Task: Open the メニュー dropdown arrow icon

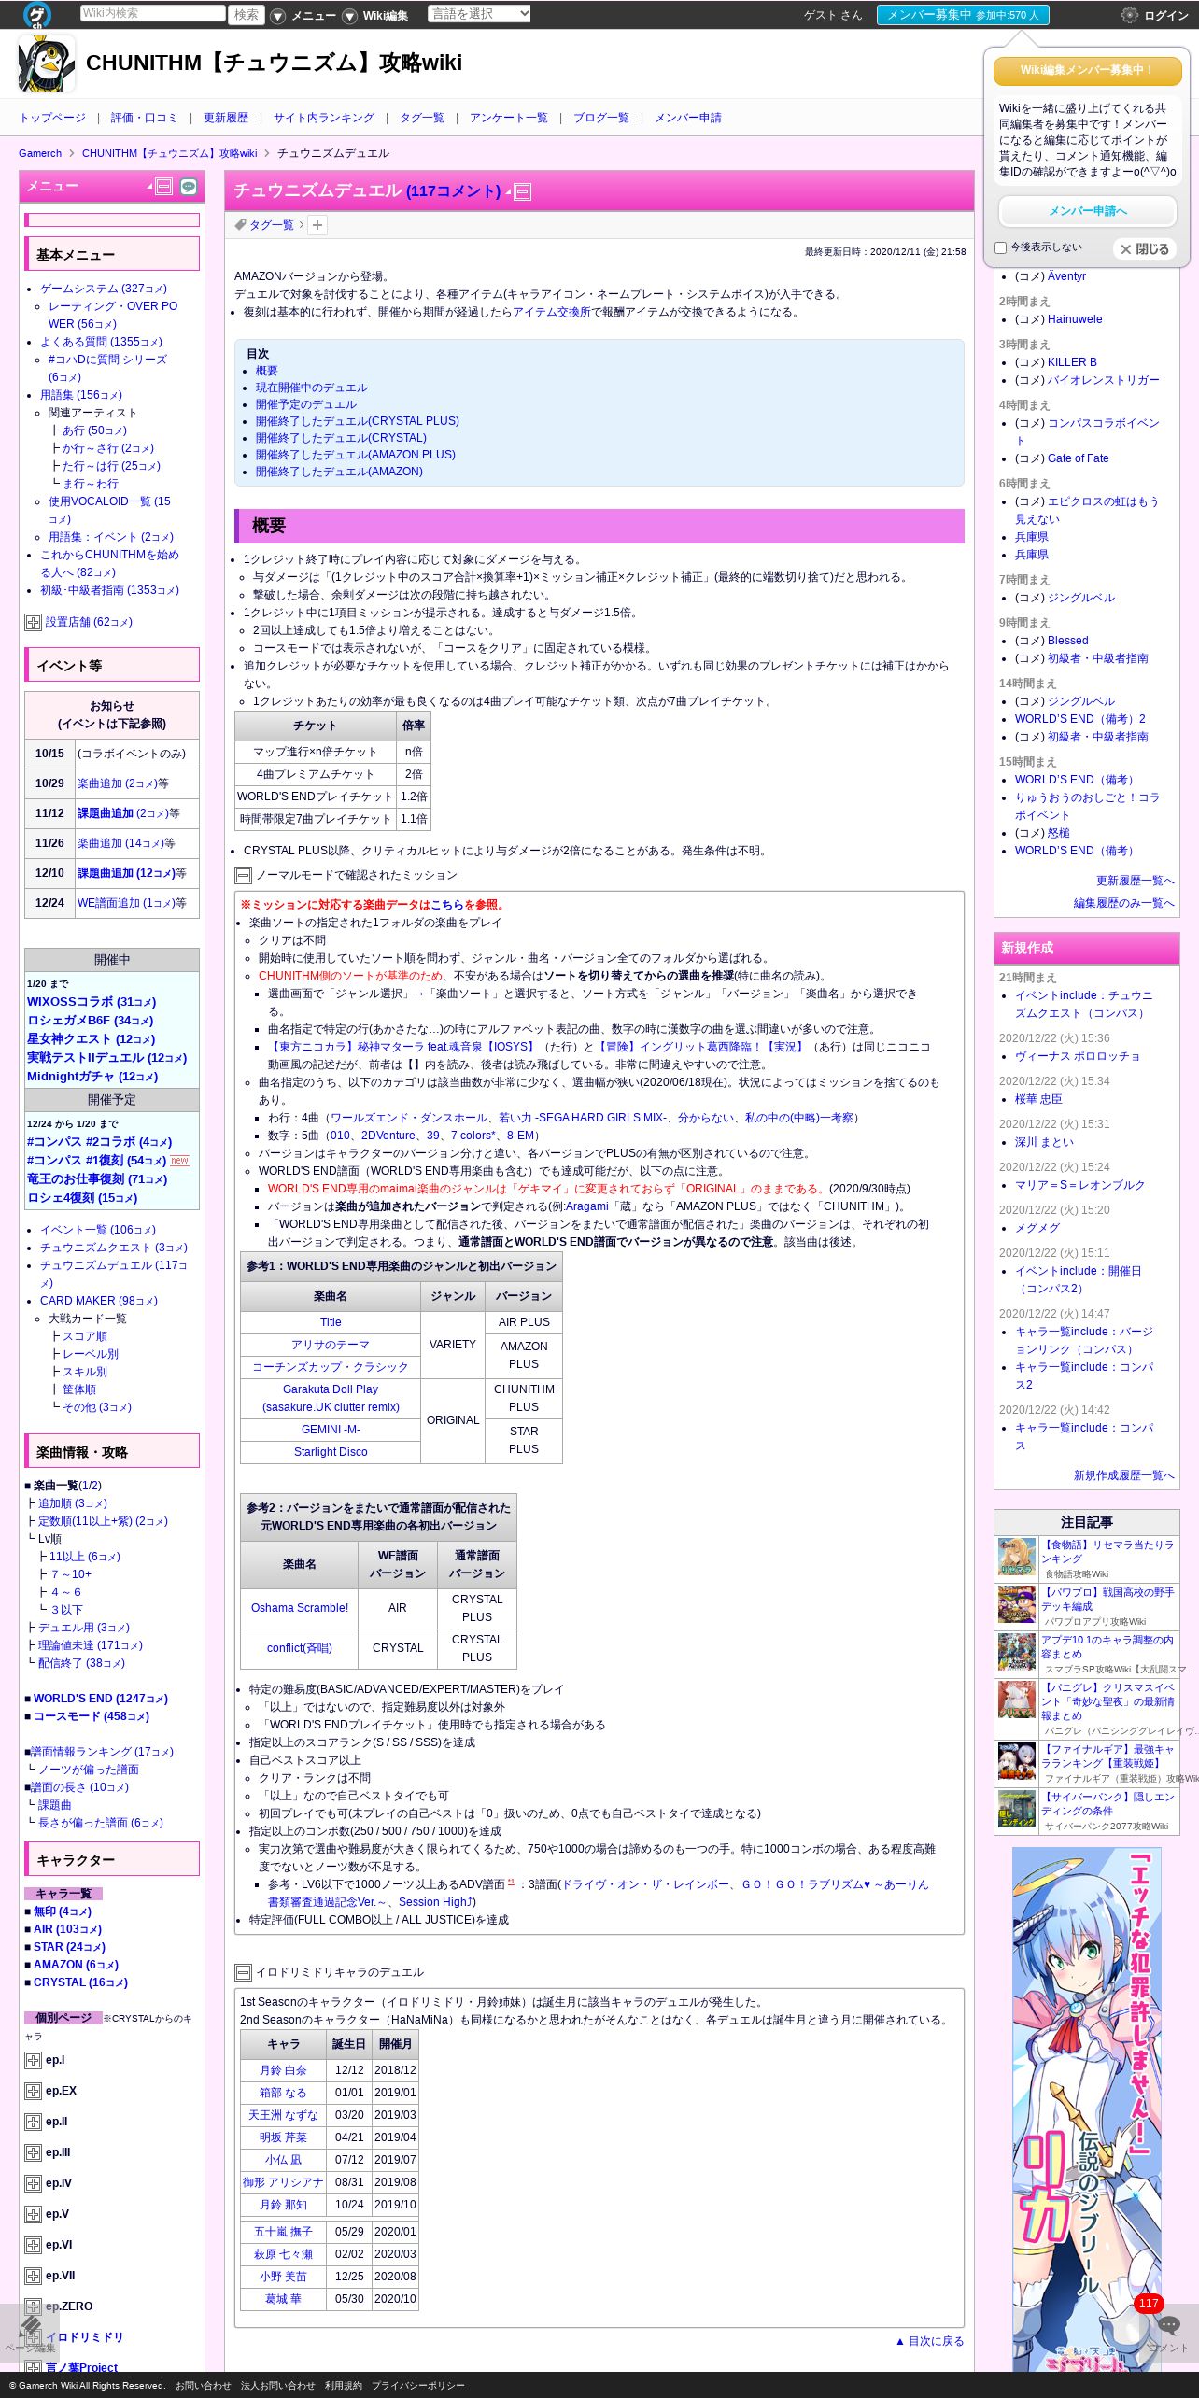Action: pyautogui.click(x=277, y=16)
